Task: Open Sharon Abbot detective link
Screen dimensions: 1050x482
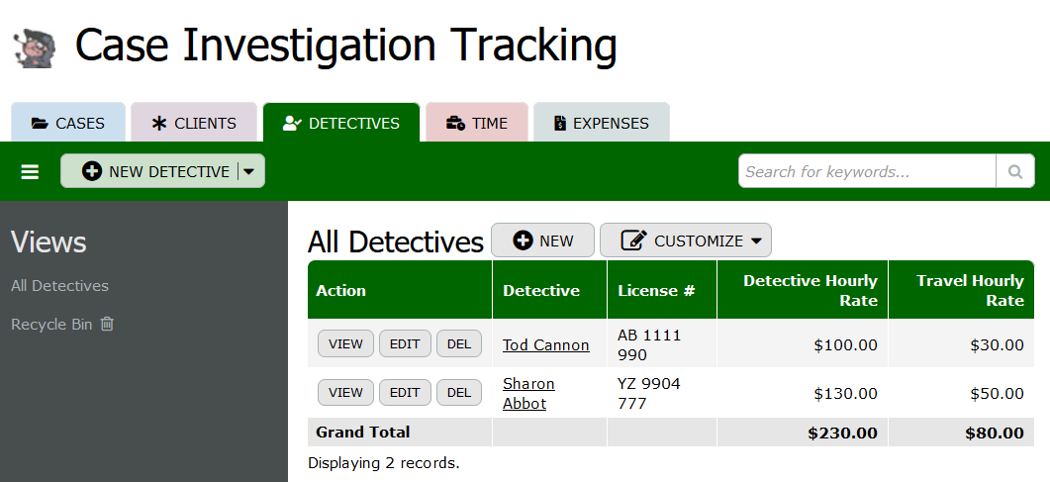Action: point(528,393)
